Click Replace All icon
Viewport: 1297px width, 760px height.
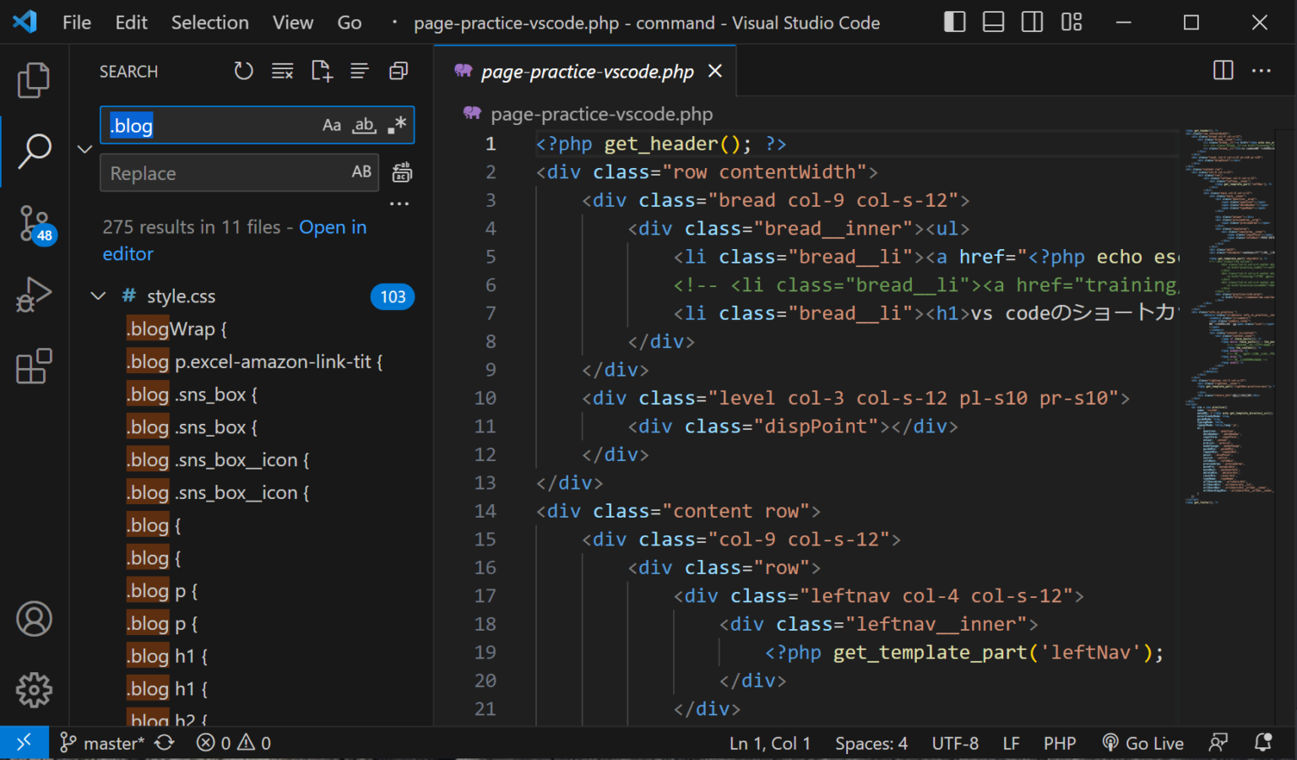coord(402,173)
